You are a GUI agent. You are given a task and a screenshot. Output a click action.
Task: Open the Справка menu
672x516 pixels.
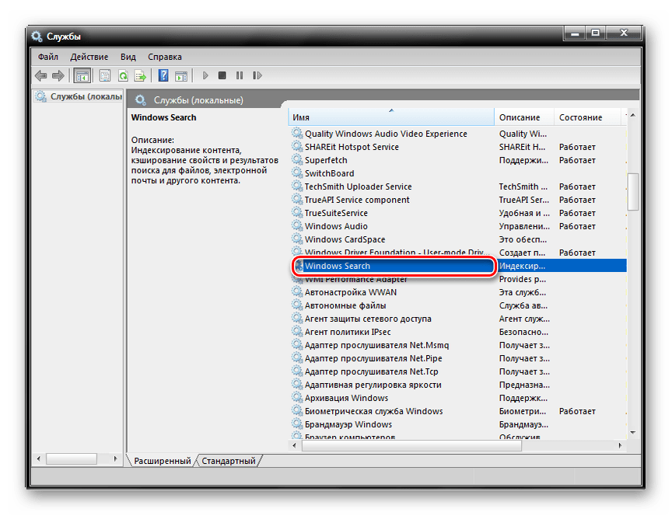click(164, 57)
